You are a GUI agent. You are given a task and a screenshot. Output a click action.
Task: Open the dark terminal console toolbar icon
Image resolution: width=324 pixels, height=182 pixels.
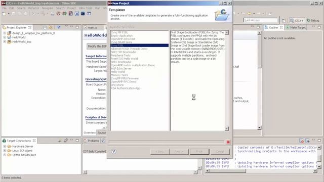click(x=83, y=14)
